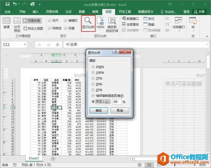Open the Home (开始) tab
Viewport: 211px width, 168px height.
pos(22,12)
